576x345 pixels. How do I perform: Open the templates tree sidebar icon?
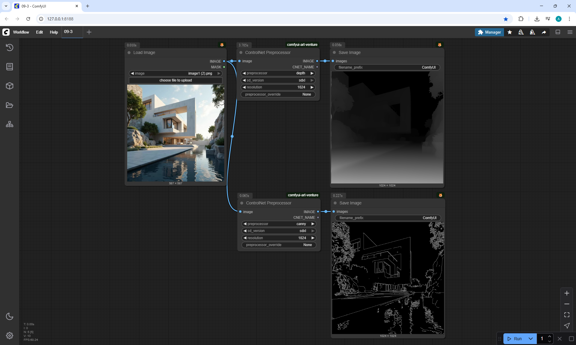click(10, 124)
